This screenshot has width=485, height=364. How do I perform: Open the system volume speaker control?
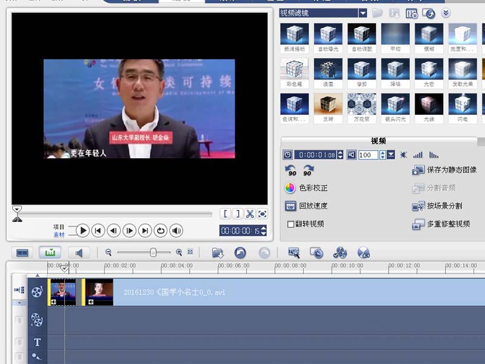176,231
